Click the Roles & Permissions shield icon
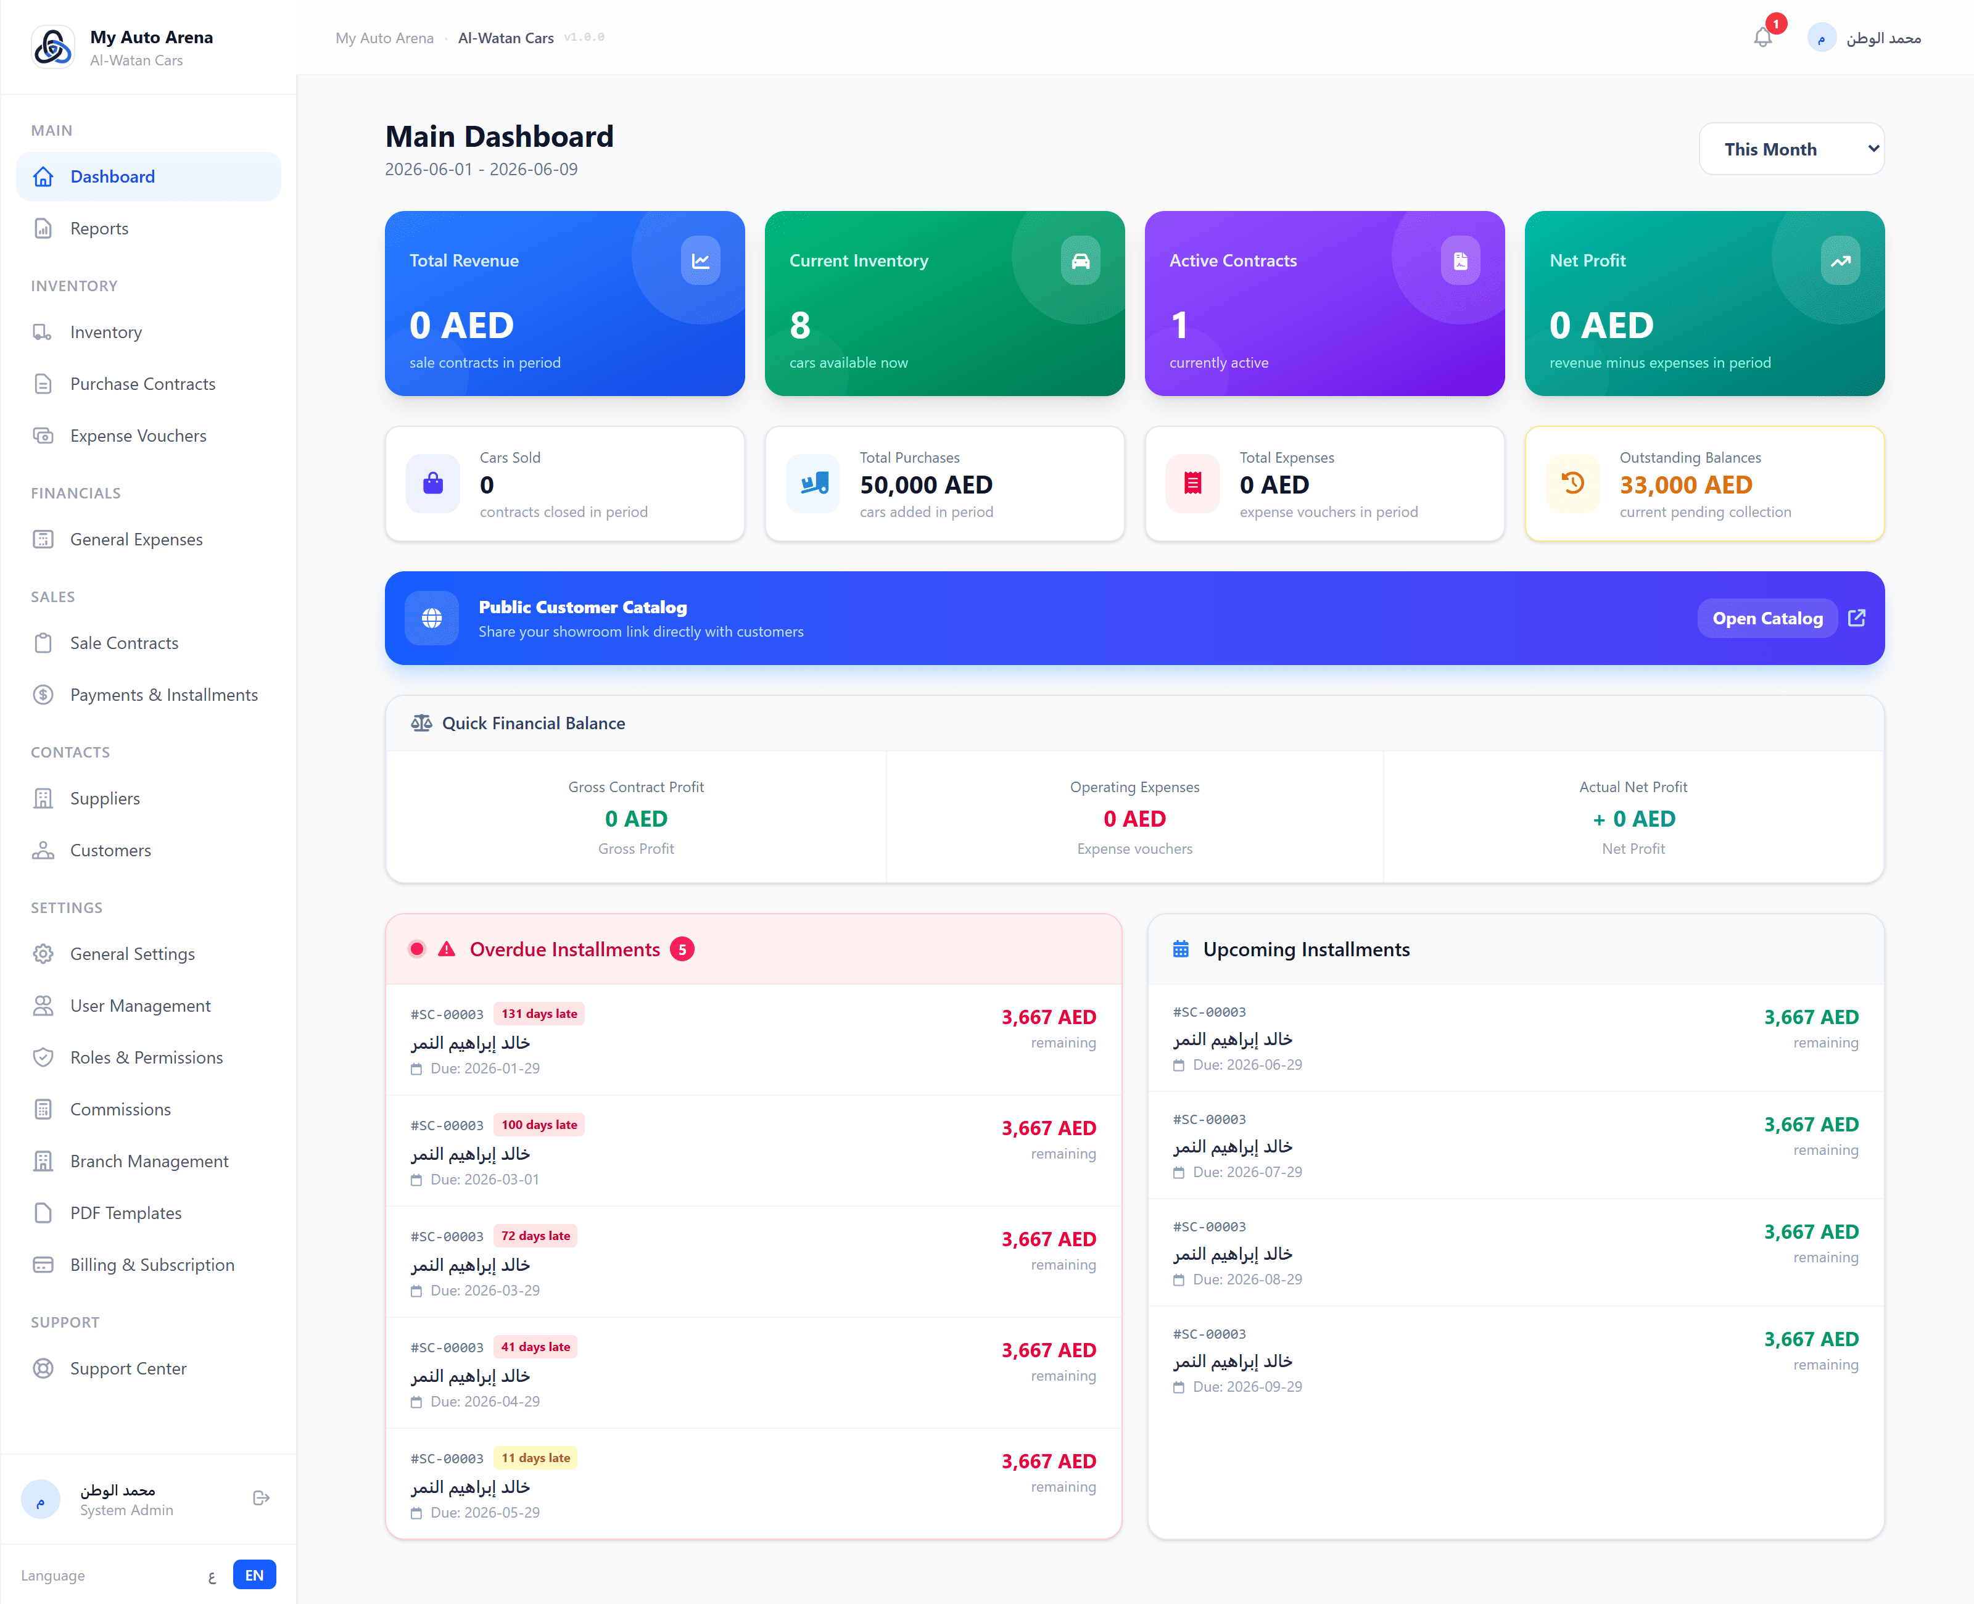Screen dimensions: 1974x1604 pyautogui.click(x=43, y=1057)
